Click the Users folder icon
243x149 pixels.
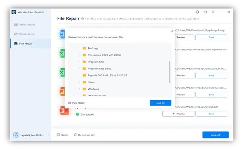click(84, 82)
